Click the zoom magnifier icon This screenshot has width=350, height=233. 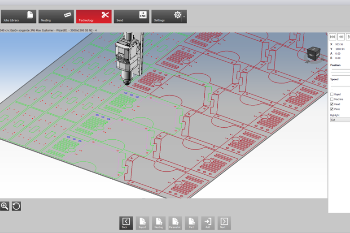(x=5, y=206)
